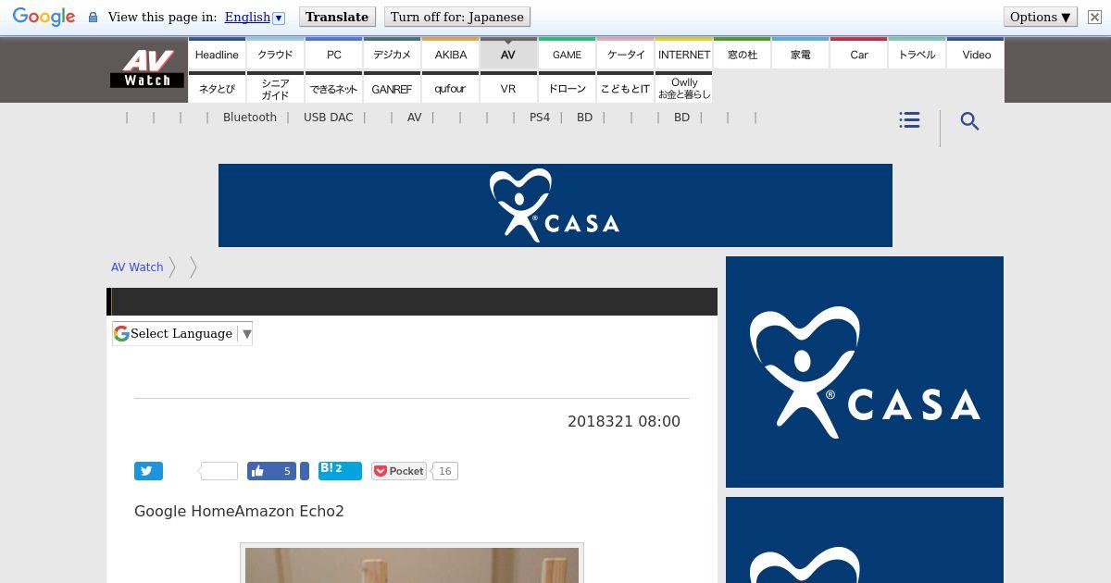This screenshot has height=583, width=1111.
Task: Click the PS4 category link
Action: [x=540, y=118]
